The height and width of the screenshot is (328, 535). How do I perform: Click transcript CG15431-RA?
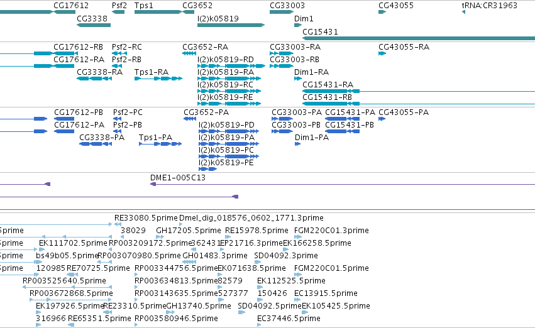pos(328,85)
